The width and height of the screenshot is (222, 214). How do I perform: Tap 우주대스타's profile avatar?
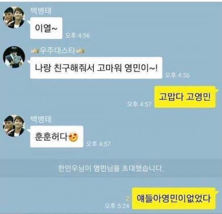pyautogui.click(x=14, y=57)
